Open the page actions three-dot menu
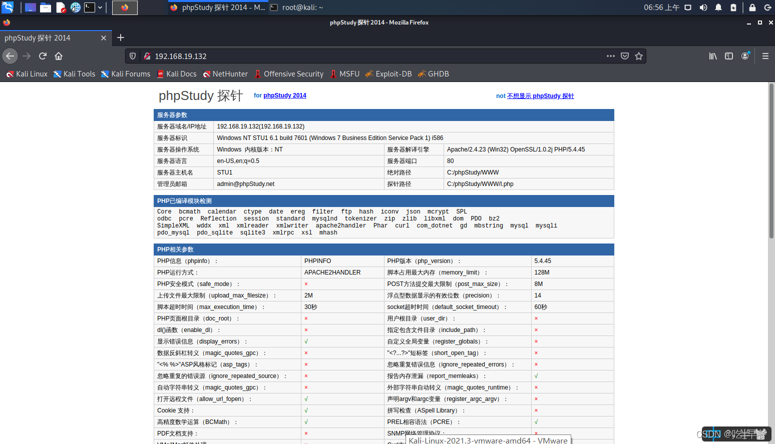Image resolution: width=775 pixels, height=444 pixels. pyautogui.click(x=611, y=56)
